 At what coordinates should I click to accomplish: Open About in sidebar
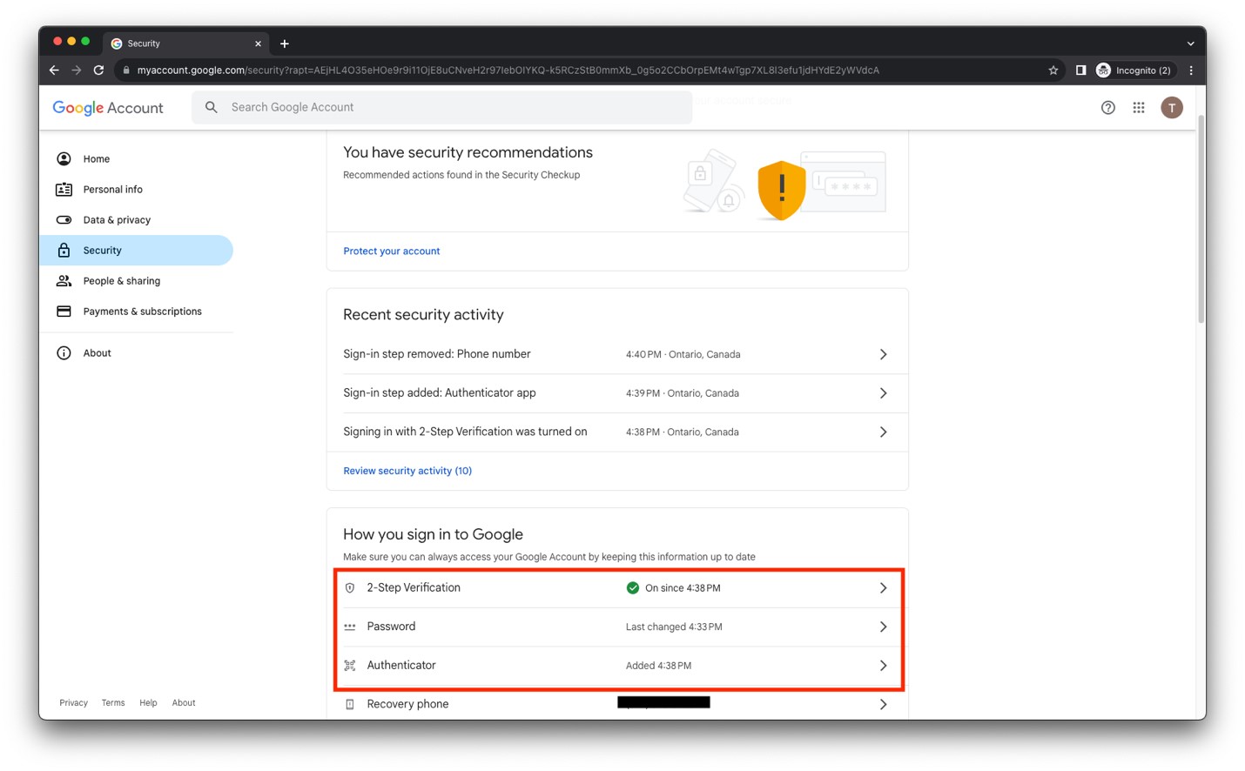coord(137,353)
